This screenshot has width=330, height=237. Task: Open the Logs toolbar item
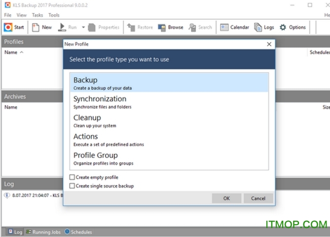pyautogui.click(x=264, y=27)
